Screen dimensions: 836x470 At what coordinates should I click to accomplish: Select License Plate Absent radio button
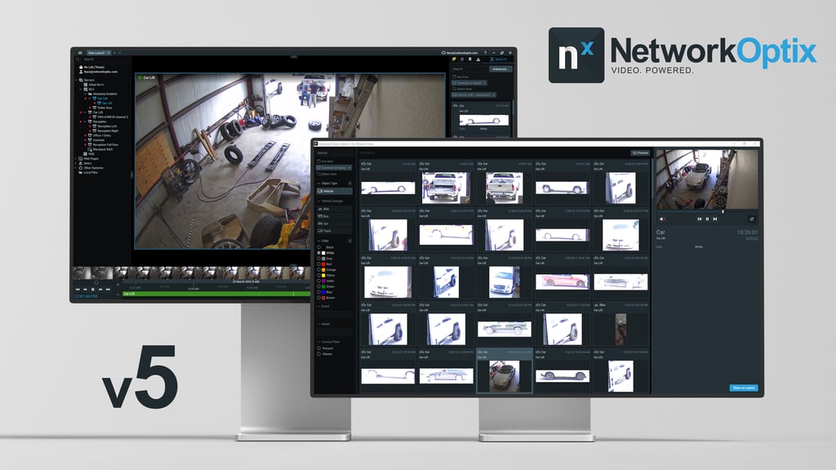pyautogui.click(x=319, y=354)
